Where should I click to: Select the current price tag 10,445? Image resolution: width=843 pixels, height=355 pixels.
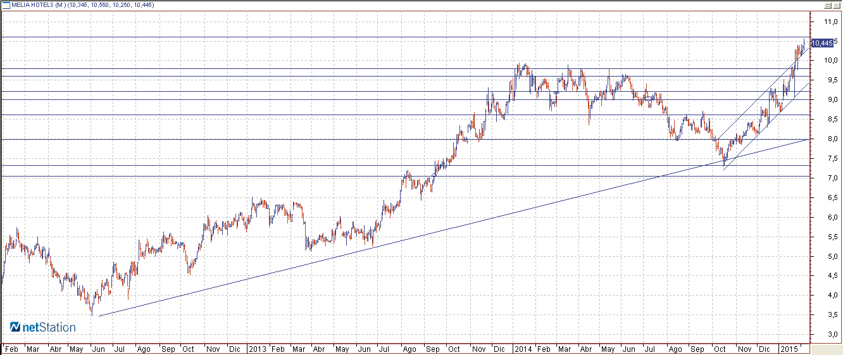(821, 43)
